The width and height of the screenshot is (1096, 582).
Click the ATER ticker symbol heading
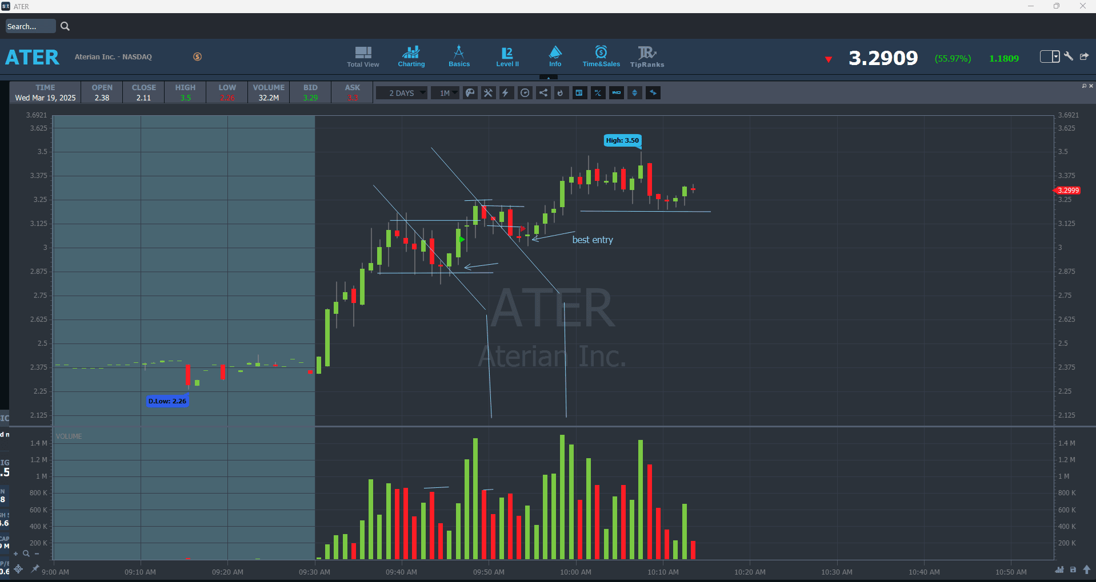[33, 57]
